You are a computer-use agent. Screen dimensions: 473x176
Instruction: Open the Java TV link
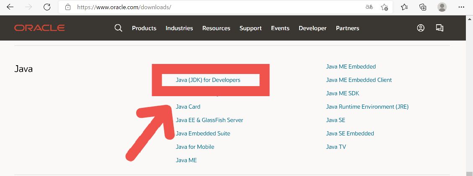pyautogui.click(x=336, y=147)
